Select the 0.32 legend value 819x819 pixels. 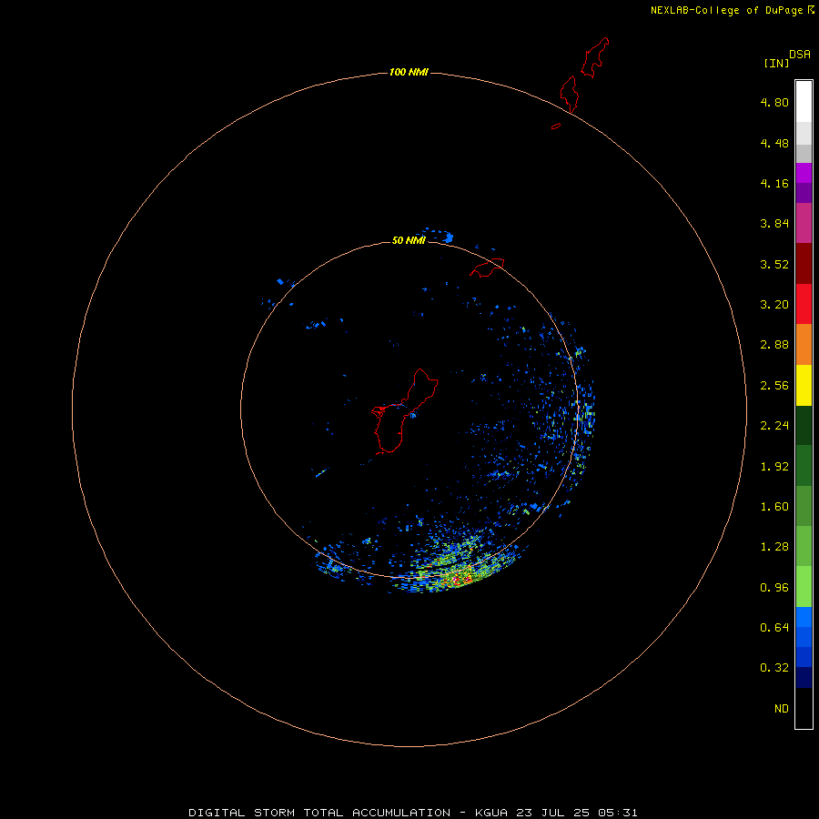(774, 668)
